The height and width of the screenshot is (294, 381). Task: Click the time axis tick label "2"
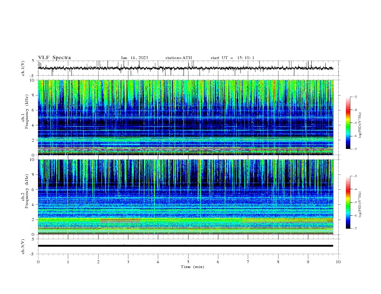pyautogui.click(x=98, y=262)
